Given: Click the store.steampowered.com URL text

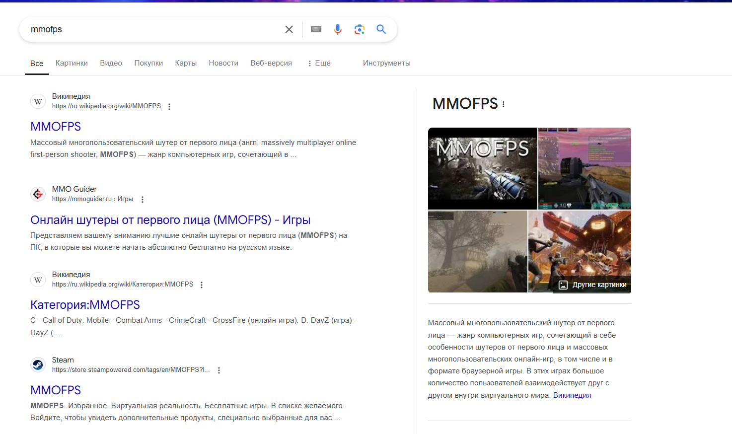Looking at the screenshot, I should click(x=131, y=370).
